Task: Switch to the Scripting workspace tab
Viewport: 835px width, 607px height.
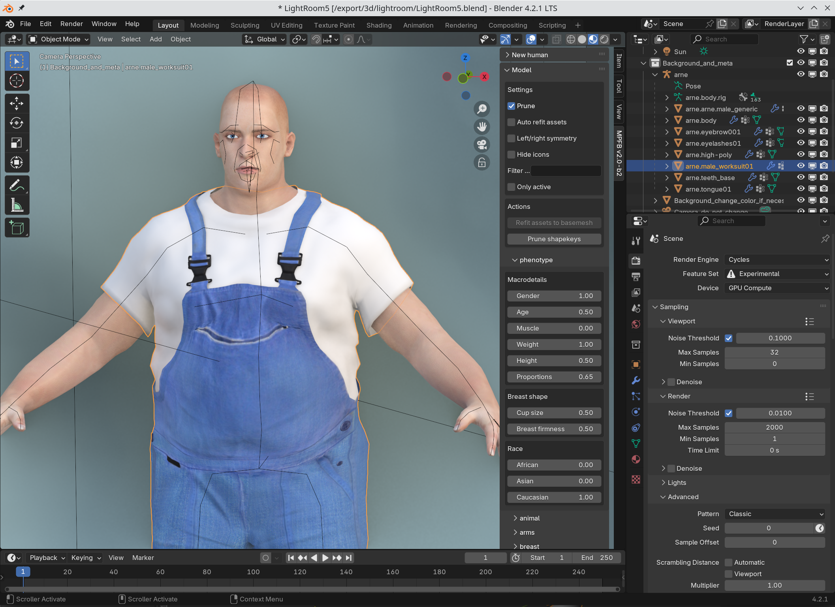Action: [x=552, y=25]
